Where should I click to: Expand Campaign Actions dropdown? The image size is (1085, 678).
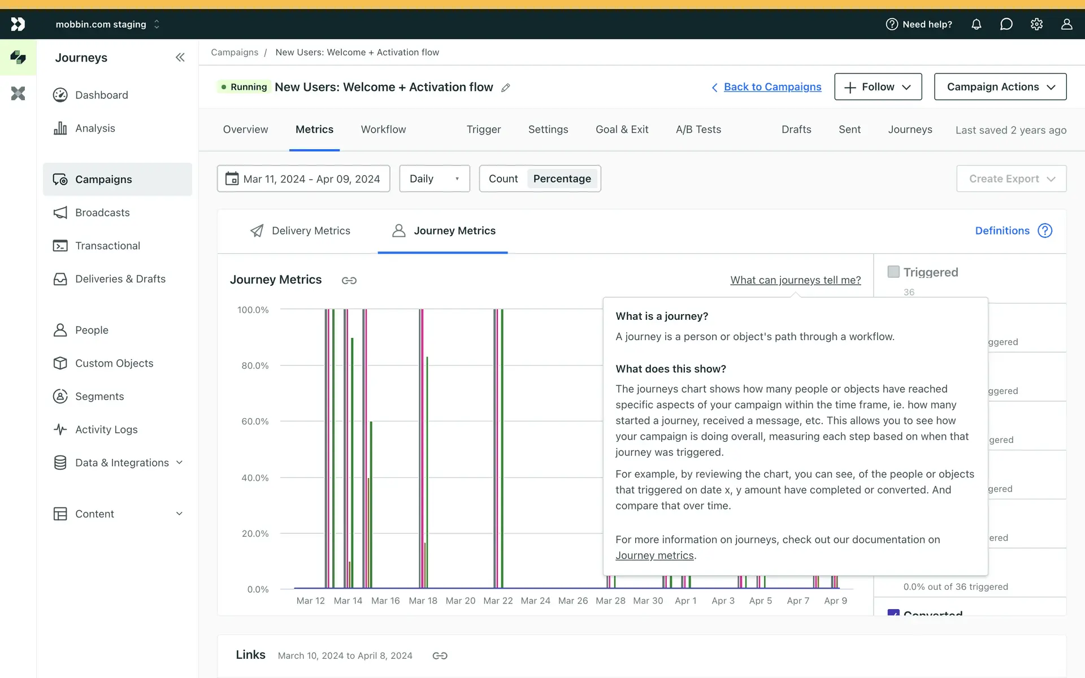(1000, 86)
